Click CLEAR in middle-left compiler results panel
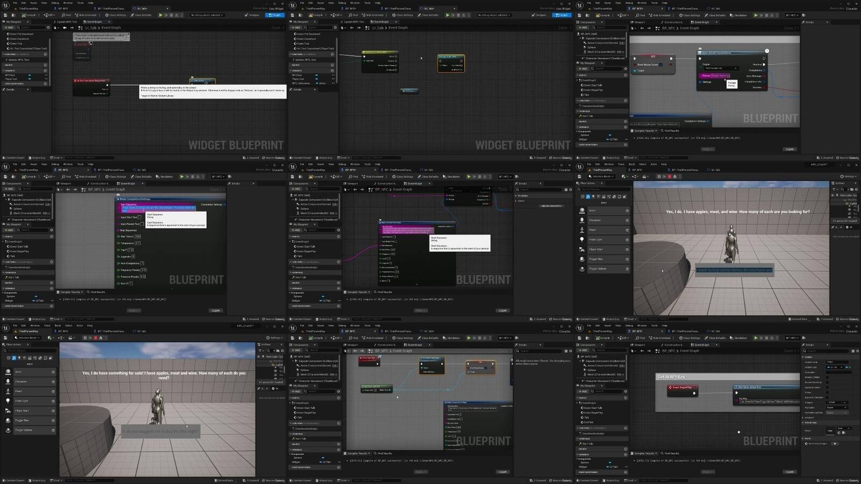Image resolution: width=861 pixels, height=484 pixels. coord(216,310)
